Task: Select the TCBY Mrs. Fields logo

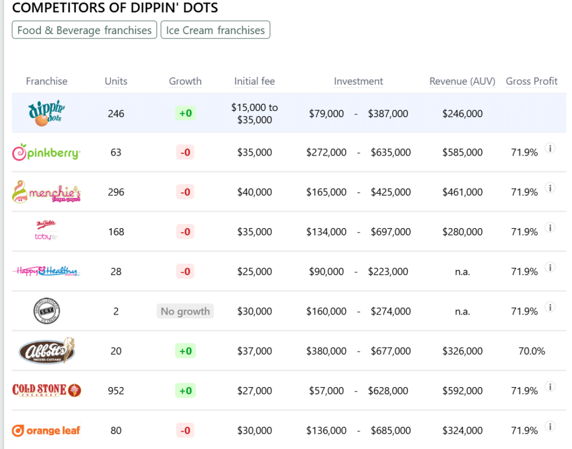Action: 46,231
